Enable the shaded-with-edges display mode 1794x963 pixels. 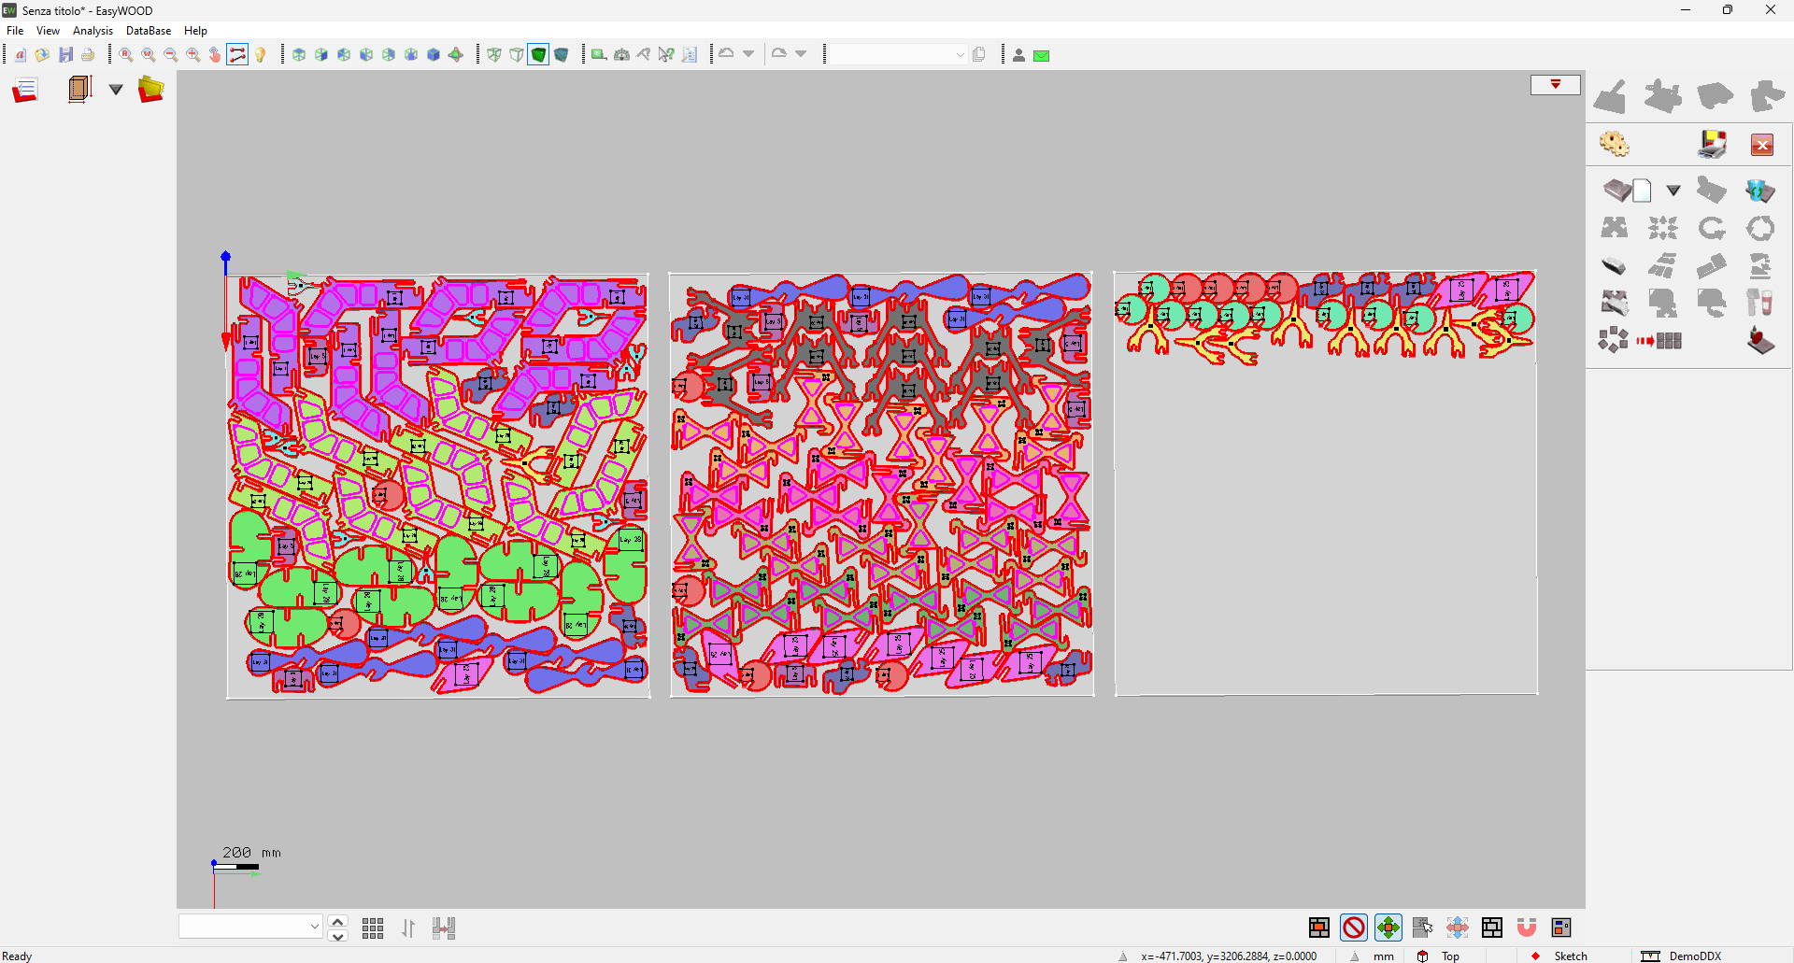tap(562, 55)
